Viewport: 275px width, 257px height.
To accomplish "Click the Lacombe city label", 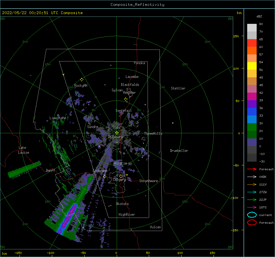I will (132, 77).
